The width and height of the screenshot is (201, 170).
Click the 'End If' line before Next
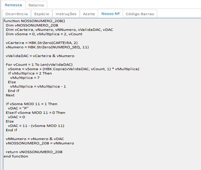click(14, 91)
